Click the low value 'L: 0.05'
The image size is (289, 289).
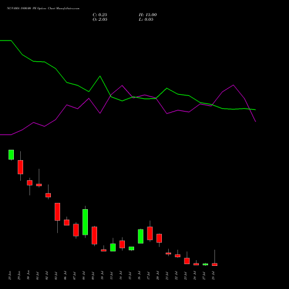click(x=146, y=20)
